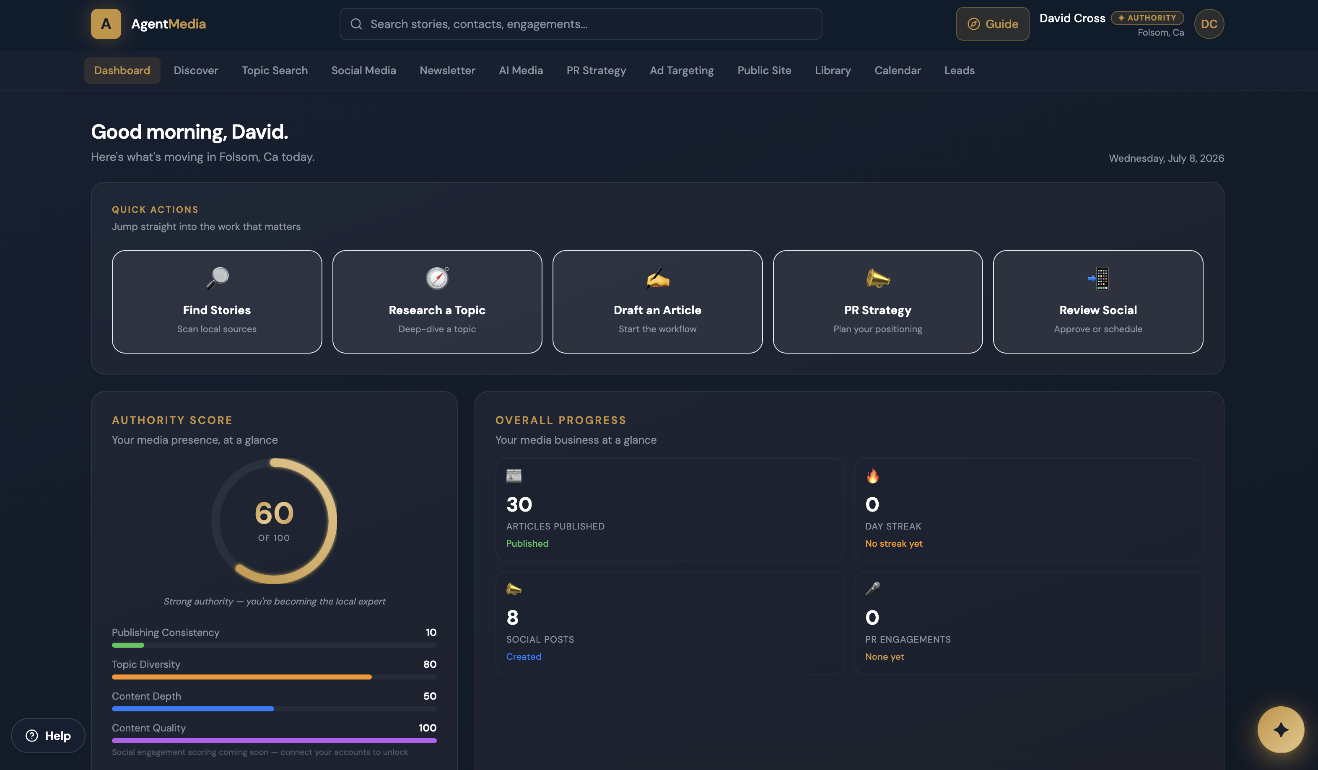Image resolution: width=1318 pixels, height=770 pixels.
Task: Go to the Topic Search tab
Action: (275, 70)
